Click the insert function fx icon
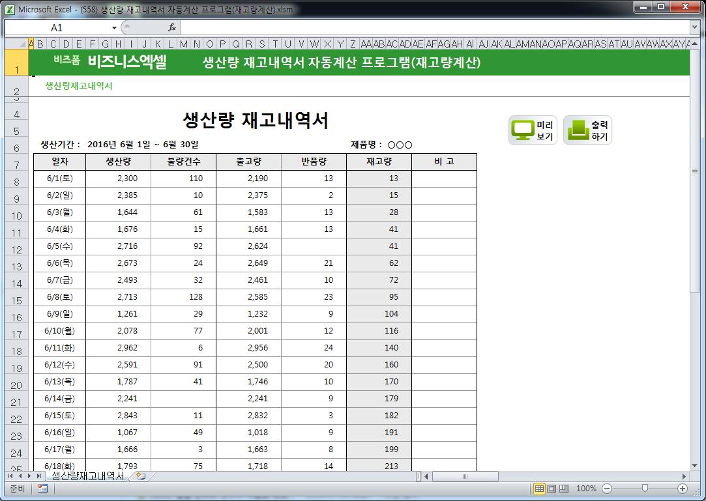Image resolution: width=706 pixels, height=501 pixels. click(x=172, y=27)
